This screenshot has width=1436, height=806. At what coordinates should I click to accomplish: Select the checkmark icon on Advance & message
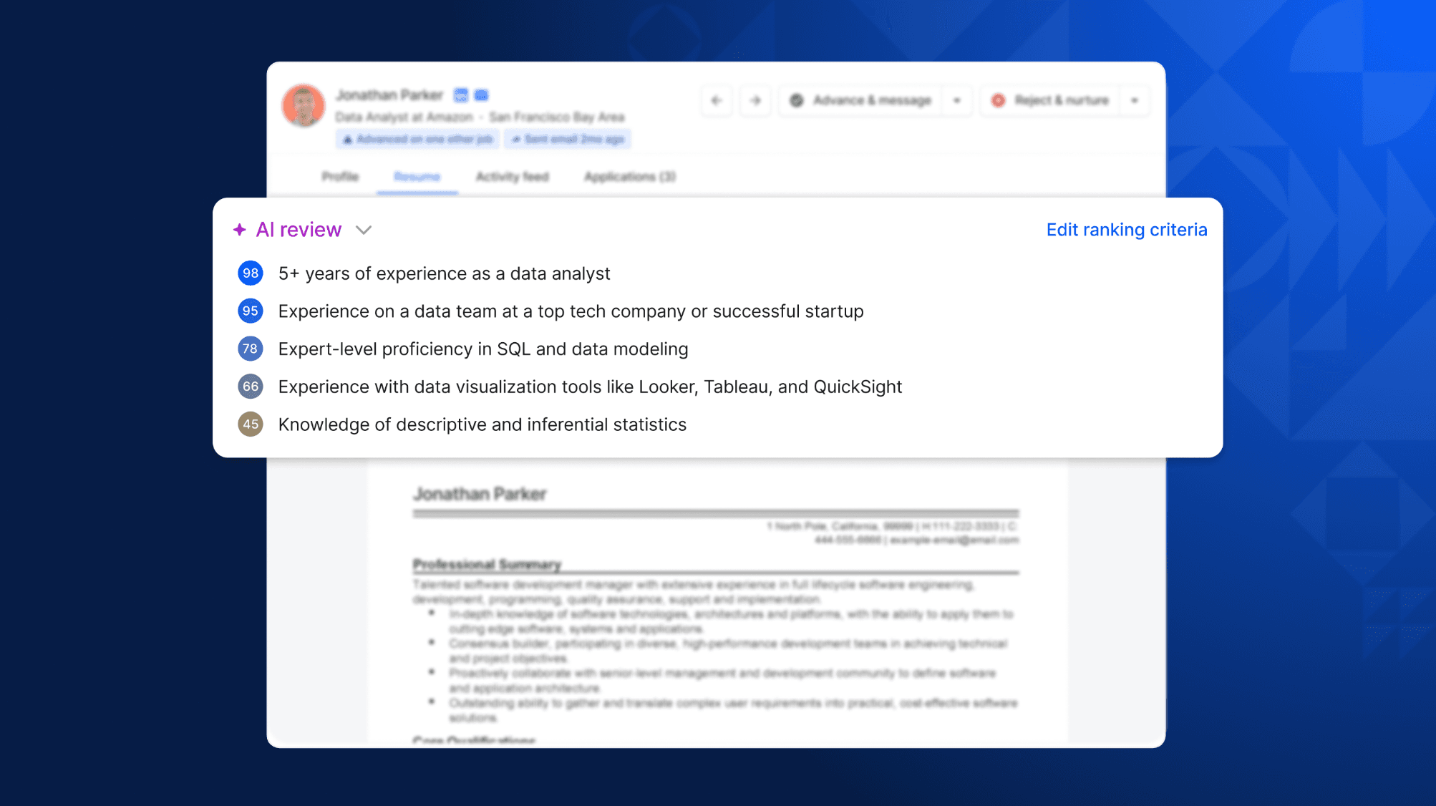tap(796, 100)
